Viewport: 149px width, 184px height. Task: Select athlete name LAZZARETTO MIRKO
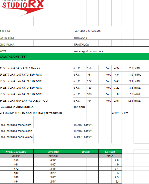tap(87, 31)
